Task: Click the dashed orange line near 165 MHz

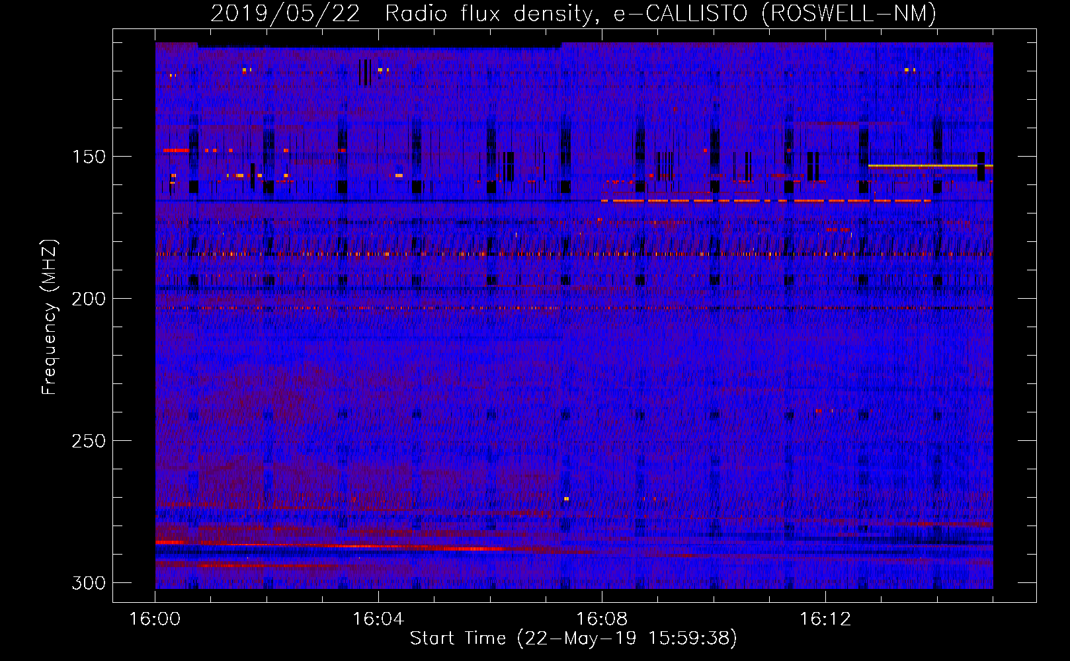Action: click(x=766, y=200)
